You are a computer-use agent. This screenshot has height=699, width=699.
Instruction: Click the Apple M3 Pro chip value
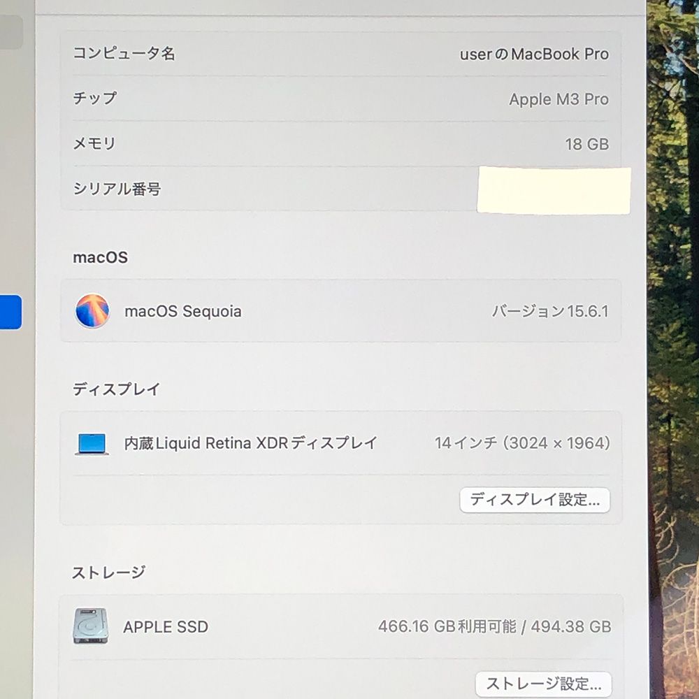pyautogui.click(x=559, y=99)
